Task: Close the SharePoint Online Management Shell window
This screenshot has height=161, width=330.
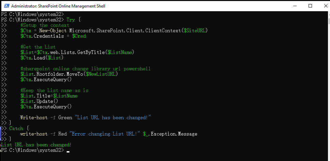Action: click(325, 6)
